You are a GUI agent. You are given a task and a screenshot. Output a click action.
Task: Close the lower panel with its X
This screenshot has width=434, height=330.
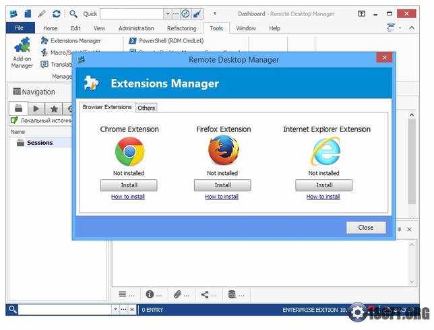pos(409,229)
